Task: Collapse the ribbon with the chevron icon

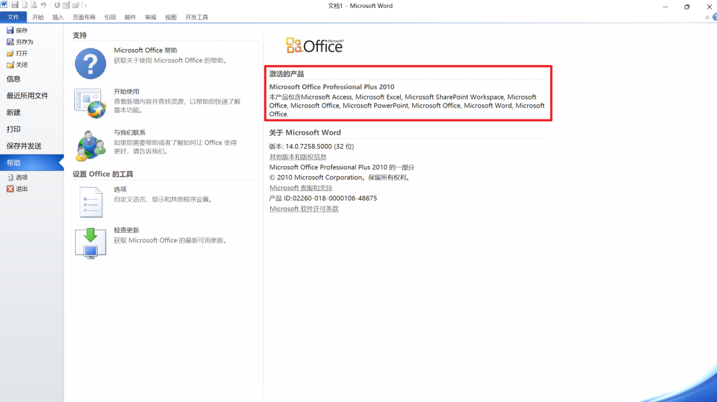Action: [708, 17]
